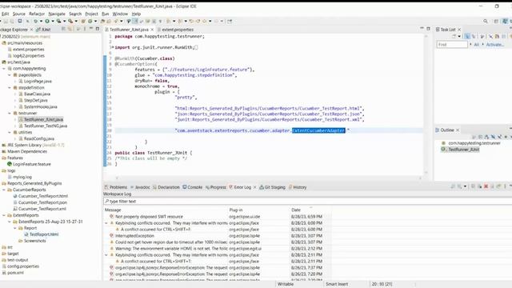The width and height of the screenshot is (512, 288).
Task: Click the Find field in Task List
Action: click(x=452, y=45)
